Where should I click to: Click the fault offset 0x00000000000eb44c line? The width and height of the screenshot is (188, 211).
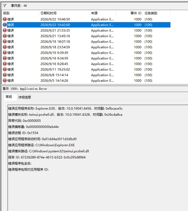[x=34, y=127]
